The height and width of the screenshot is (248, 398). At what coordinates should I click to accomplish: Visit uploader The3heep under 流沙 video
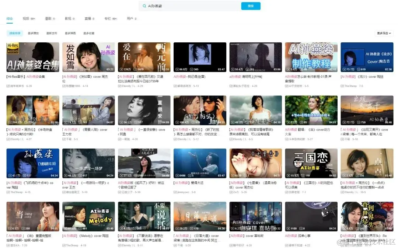click(x=350, y=86)
